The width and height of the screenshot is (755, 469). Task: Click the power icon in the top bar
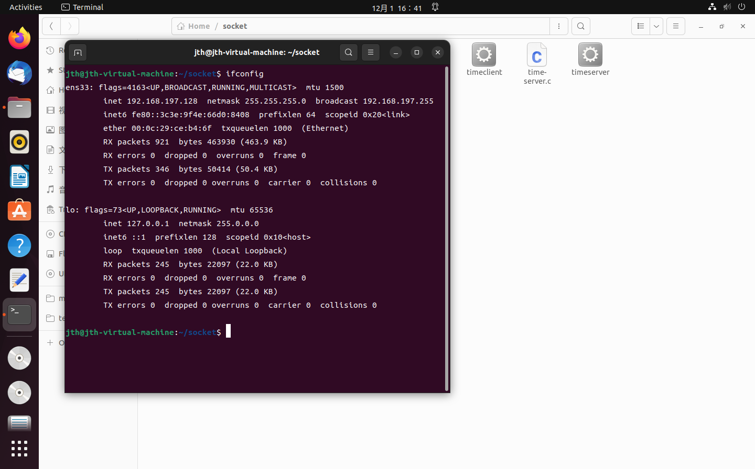click(741, 7)
